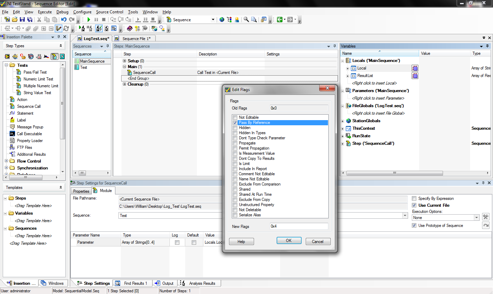
Task: Click the Pass/Fail Test step icon
Action: click(x=19, y=72)
